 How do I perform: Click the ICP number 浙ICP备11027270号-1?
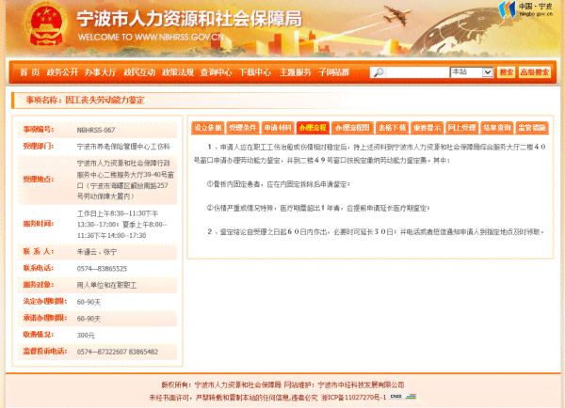tap(354, 398)
